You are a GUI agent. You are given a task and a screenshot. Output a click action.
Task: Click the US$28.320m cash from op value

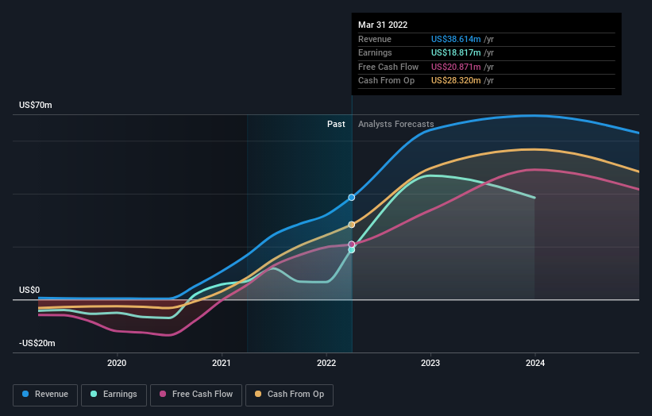[x=456, y=81]
